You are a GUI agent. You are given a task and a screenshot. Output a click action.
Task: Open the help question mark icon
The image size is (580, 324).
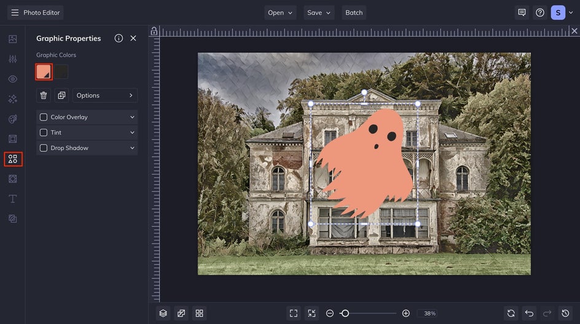point(540,12)
